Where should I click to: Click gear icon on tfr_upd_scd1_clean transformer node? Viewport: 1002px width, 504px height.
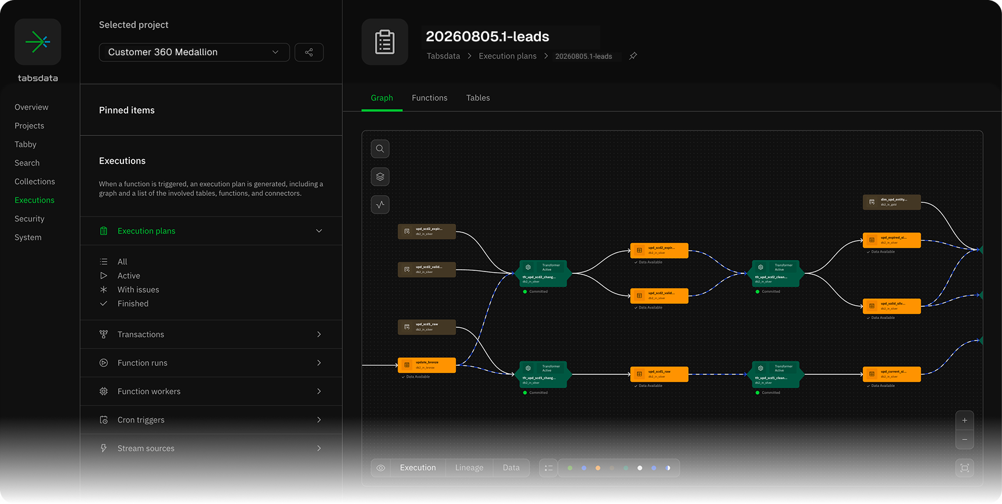click(760, 368)
